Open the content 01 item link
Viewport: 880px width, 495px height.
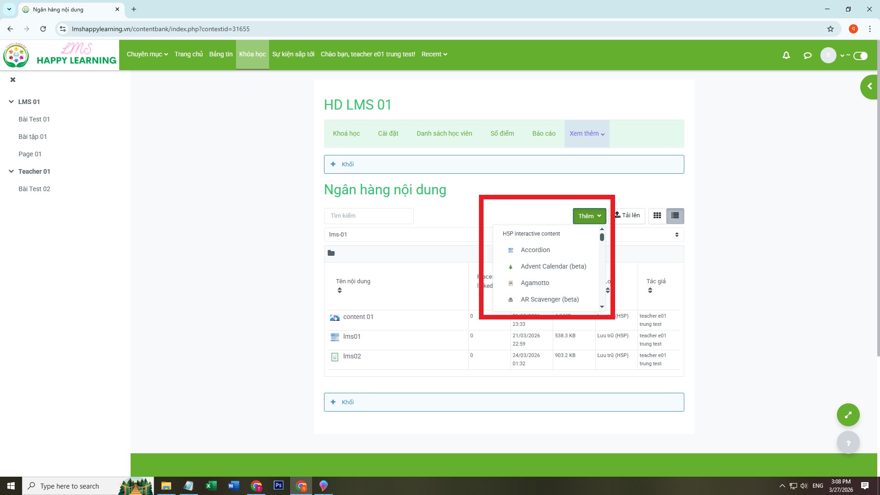[358, 317]
